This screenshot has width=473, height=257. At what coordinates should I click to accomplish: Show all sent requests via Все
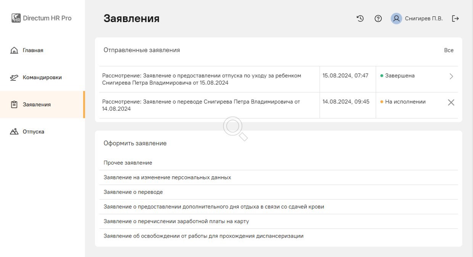point(449,50)
